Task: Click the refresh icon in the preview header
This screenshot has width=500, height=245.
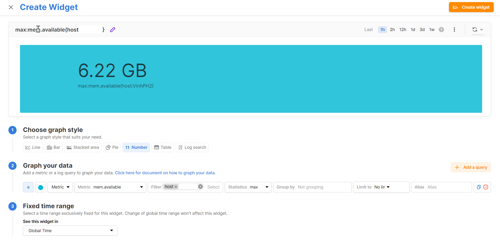Action: [475, 30]
